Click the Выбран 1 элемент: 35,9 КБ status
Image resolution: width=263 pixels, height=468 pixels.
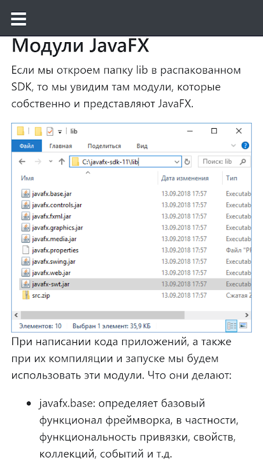[x=112, y=326]
